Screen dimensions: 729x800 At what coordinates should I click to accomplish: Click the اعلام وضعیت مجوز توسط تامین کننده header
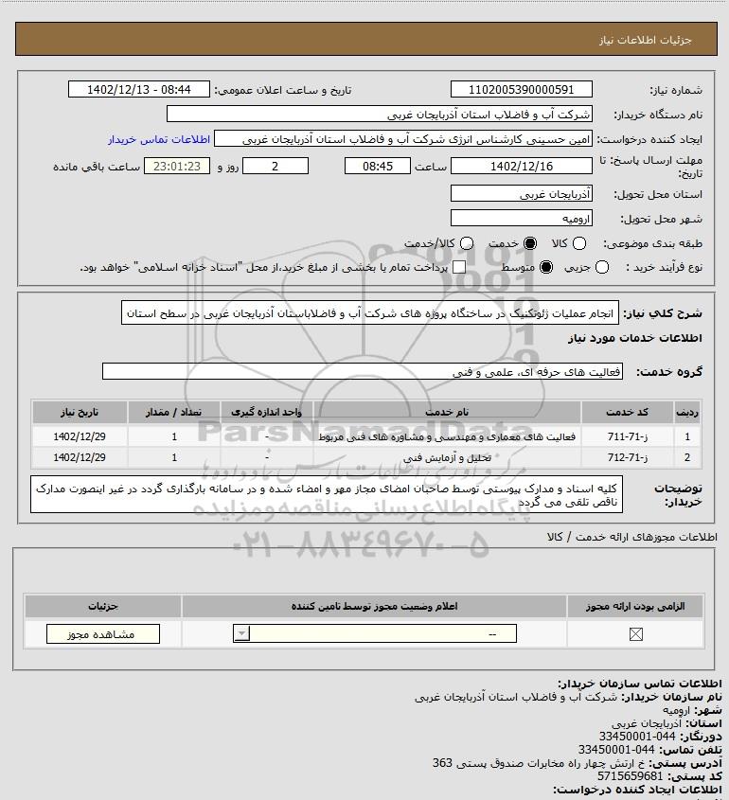(375, 606)
